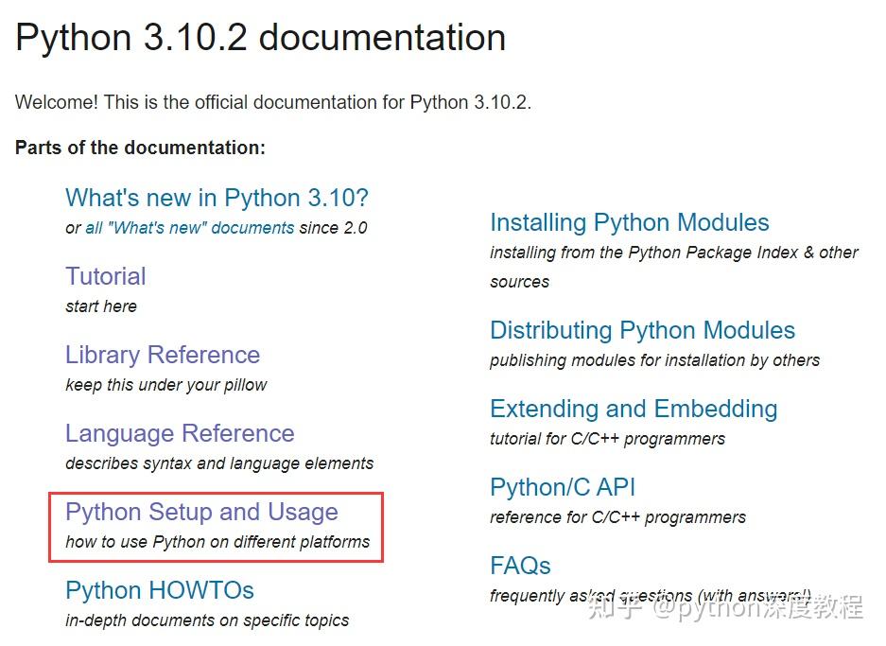Select the reference for C/C++ programmers entry
Image resolution: width=886 pixels, height=646 pixels.
pos(617,516)
